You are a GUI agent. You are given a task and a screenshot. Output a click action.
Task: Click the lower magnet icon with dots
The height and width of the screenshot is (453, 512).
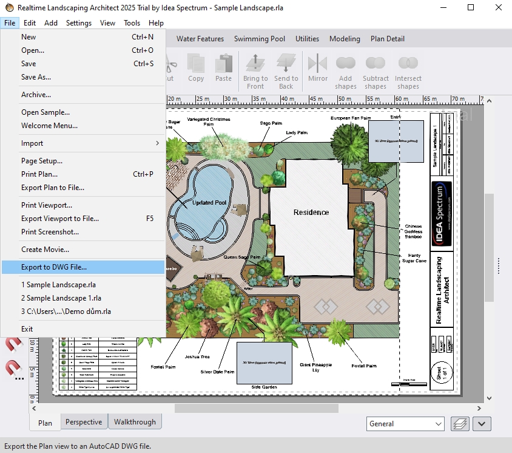(x=14, y=369)
